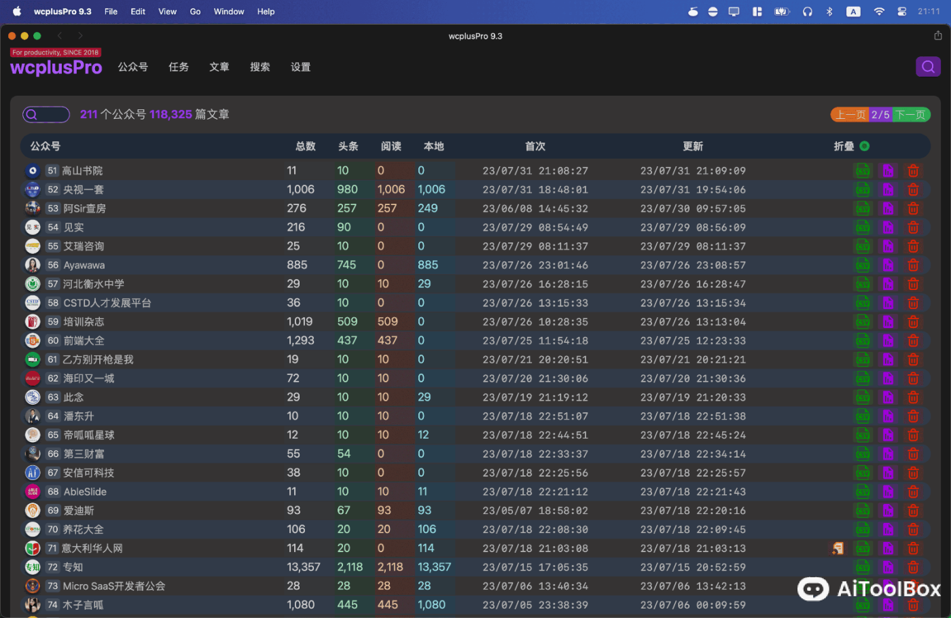Screen dimensions: 951x618
Task: Switch to the 任务 tab
Action: tap(179, 67)
